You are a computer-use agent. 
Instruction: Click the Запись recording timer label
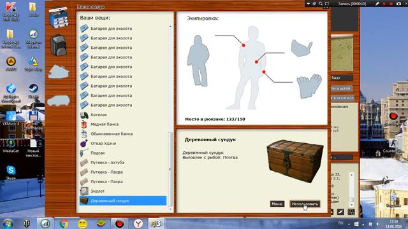coord(352,4)
